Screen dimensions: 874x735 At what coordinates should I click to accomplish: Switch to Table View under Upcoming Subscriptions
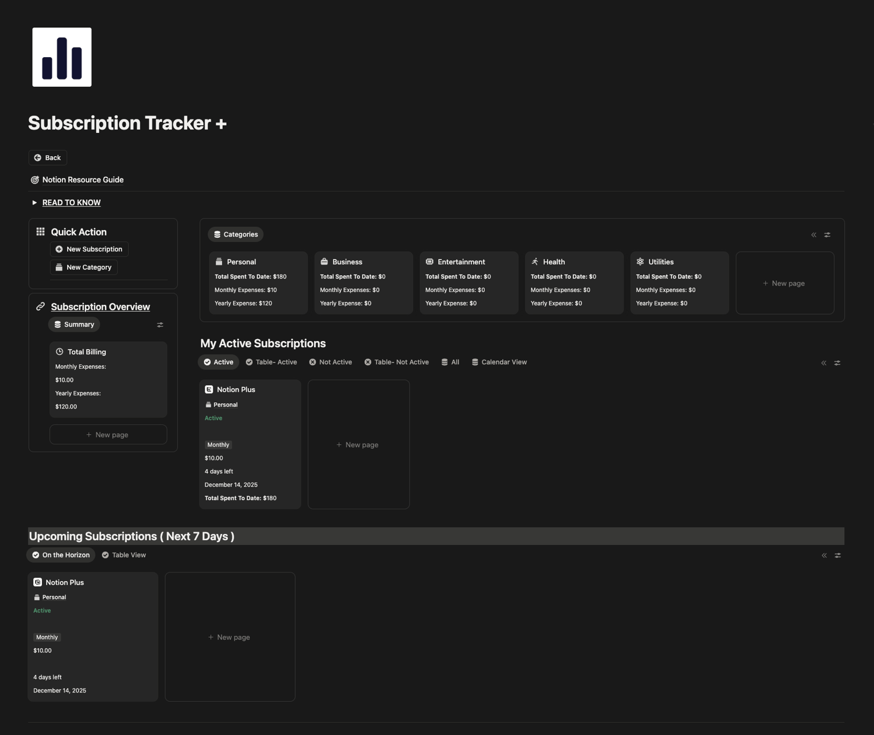click(x=124, y=555)
